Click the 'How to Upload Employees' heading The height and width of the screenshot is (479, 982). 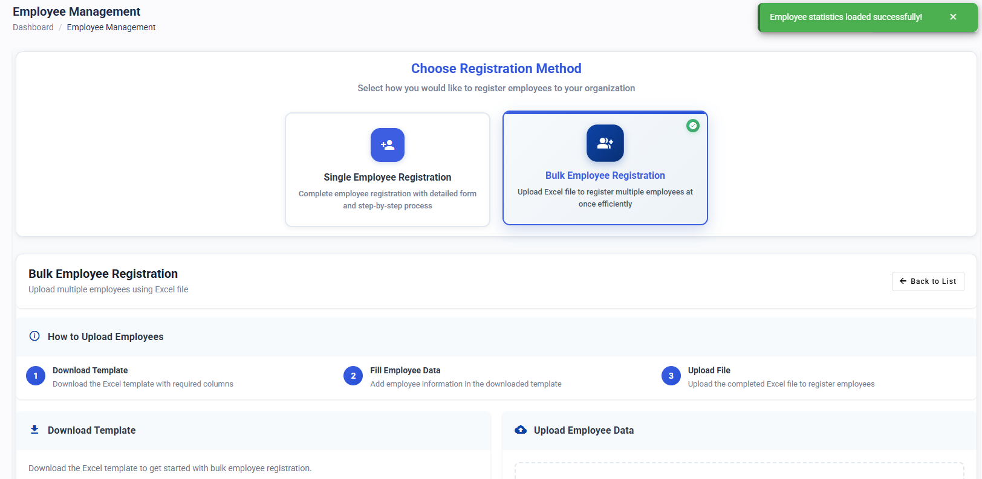tap(106, 337)
